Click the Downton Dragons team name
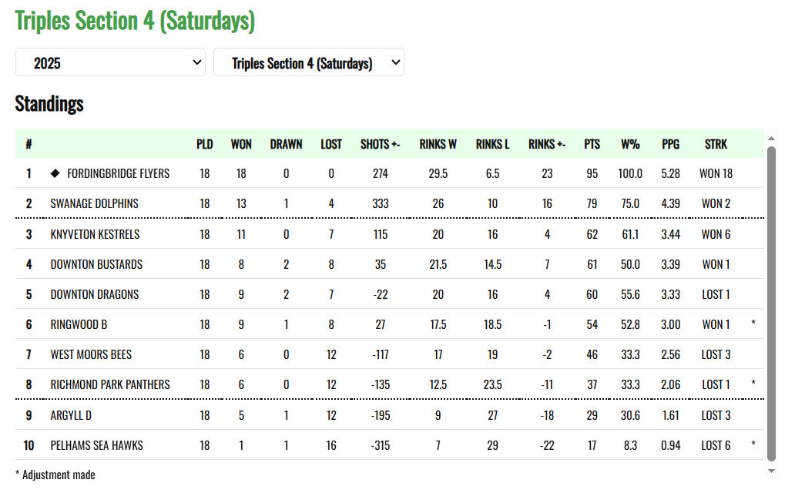 95,294
